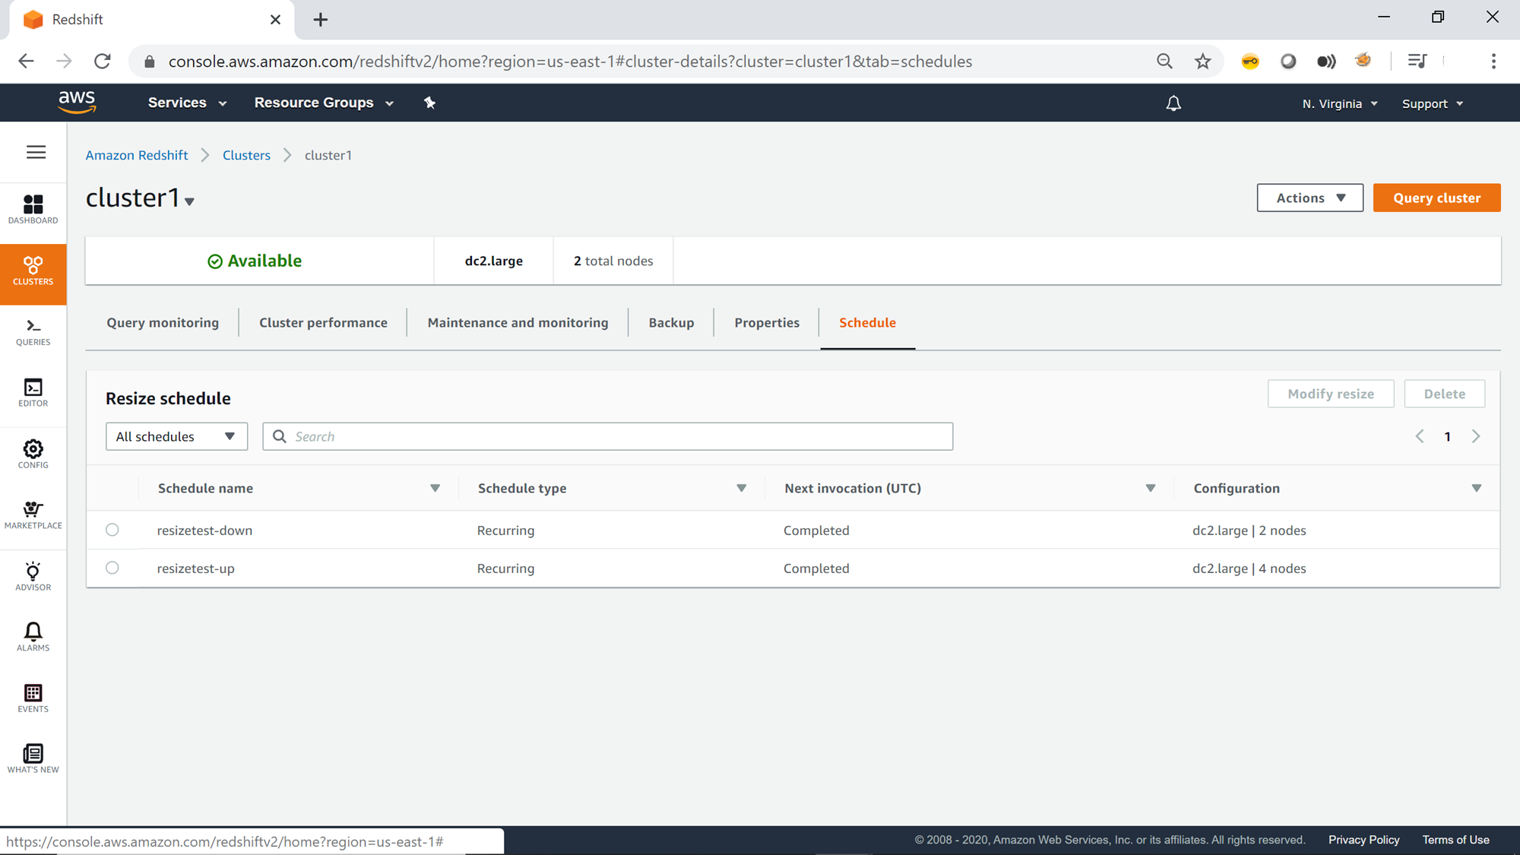Open the N. Virginia region selector

pos(1339,103)
